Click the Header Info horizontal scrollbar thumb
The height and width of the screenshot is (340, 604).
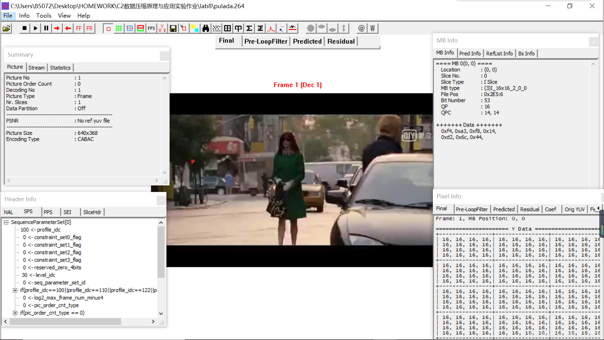[x=65, y=321]
